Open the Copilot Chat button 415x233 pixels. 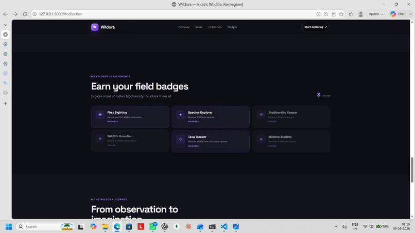point(397,14)
